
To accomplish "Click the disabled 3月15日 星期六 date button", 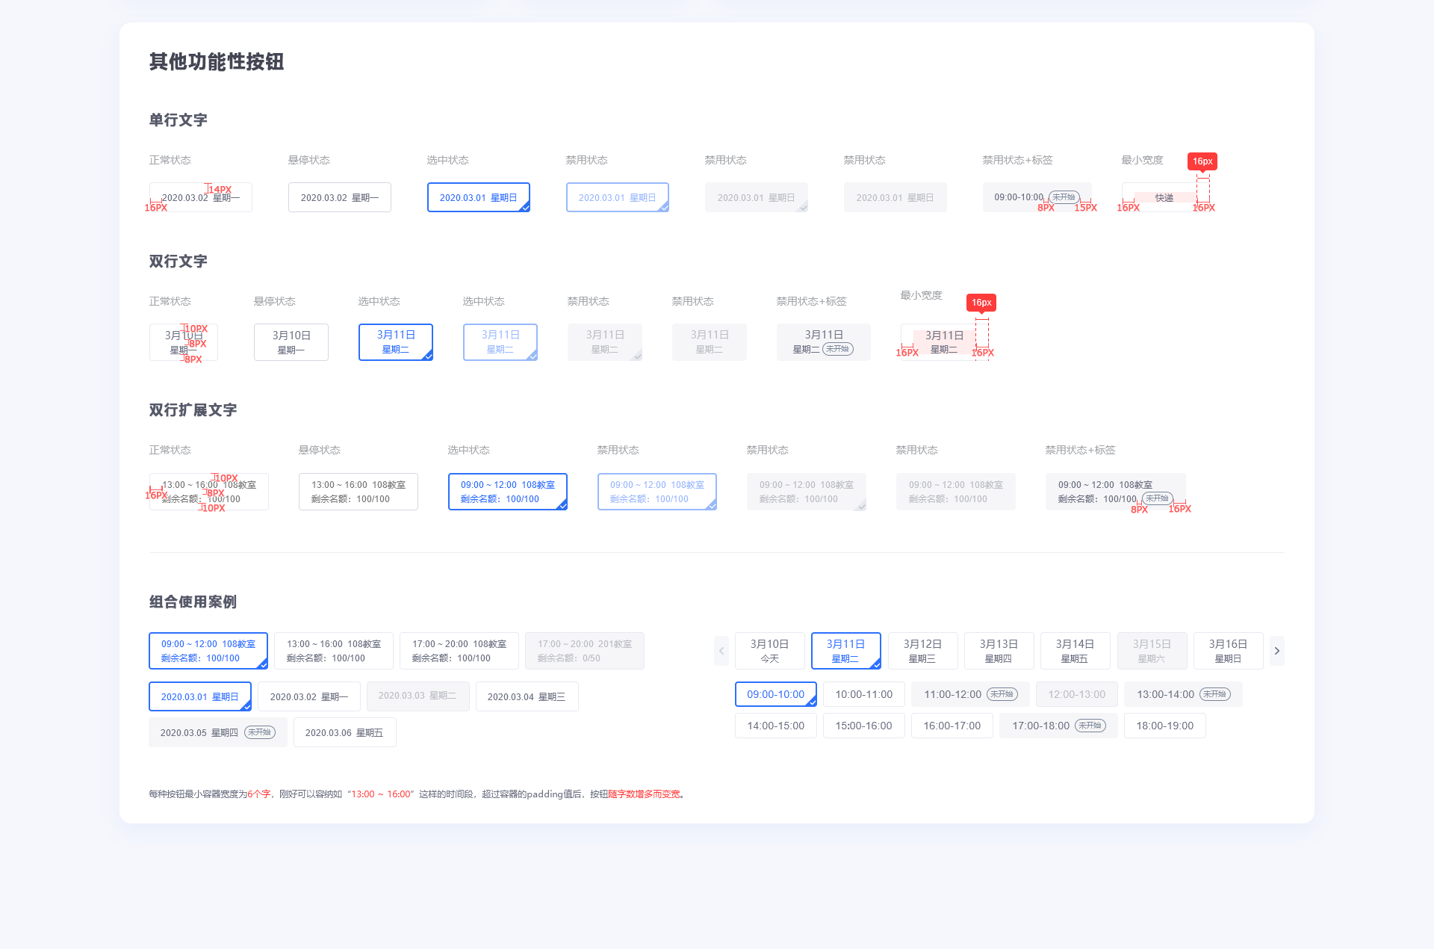I will pos(1152,651).
